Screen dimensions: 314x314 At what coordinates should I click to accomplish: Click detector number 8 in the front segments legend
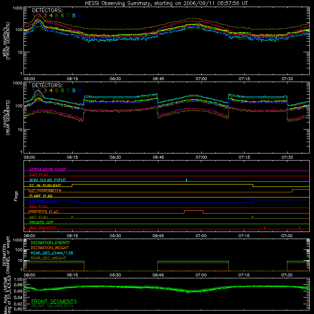click(74, 16)
